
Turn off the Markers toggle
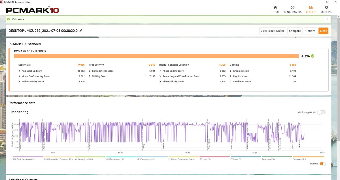click(322, 164)
